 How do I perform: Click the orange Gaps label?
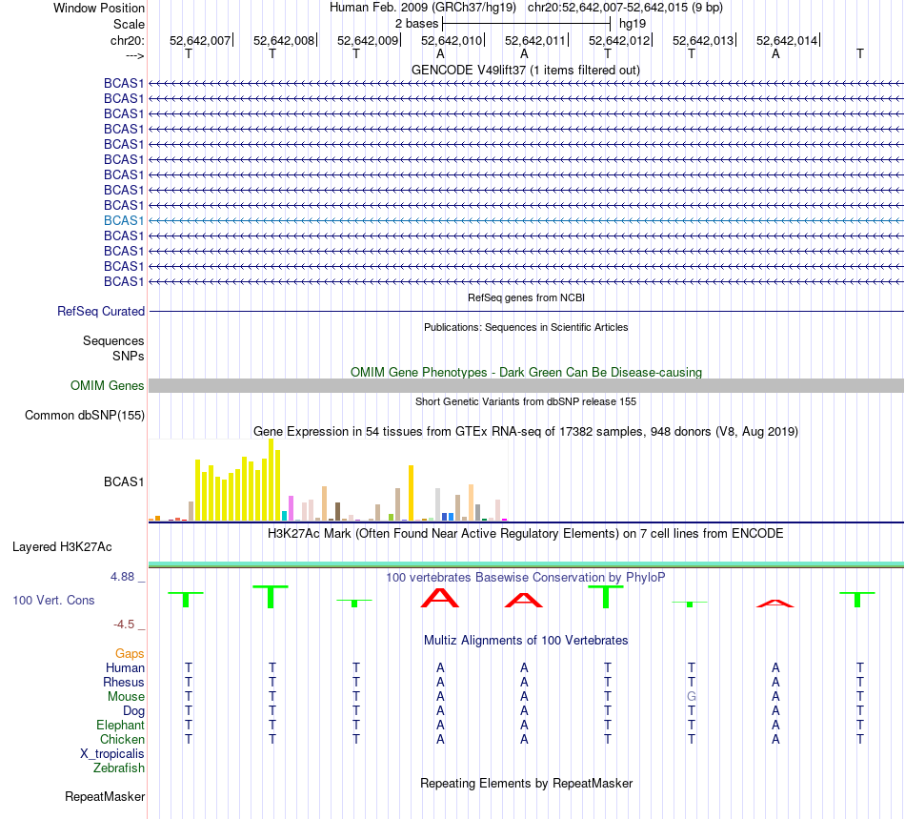pyautogui.click(x=130, y=653)
